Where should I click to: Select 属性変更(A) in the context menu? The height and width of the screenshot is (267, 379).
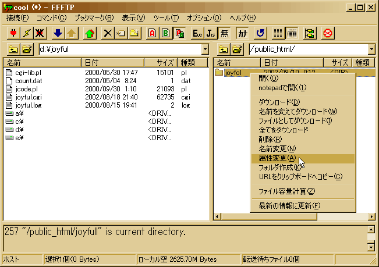[277, 158]
